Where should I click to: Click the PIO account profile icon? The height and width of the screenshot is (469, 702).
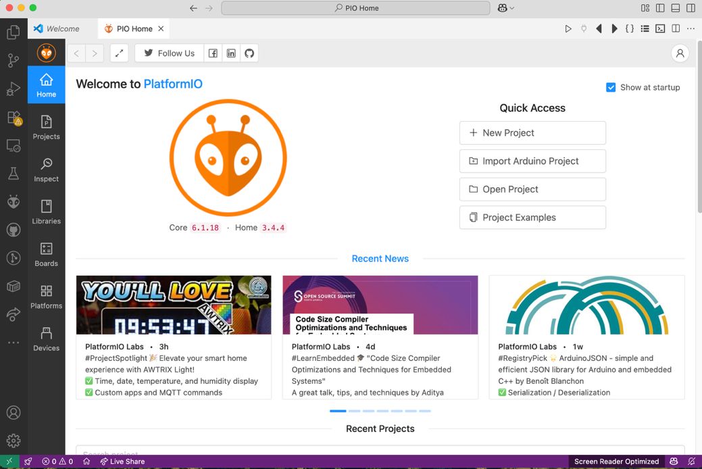pos(680,53)
